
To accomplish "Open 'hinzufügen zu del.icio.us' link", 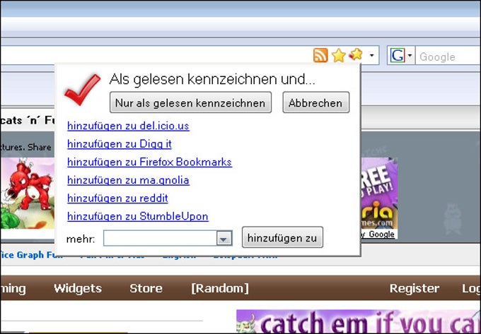I will [128, 126].
